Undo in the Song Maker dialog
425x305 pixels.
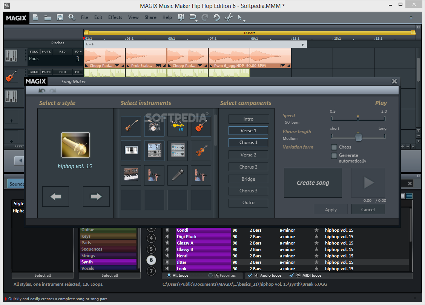(42, 90)
